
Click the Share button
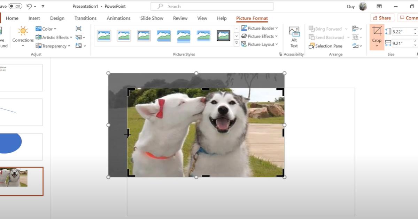coord(382,18)
